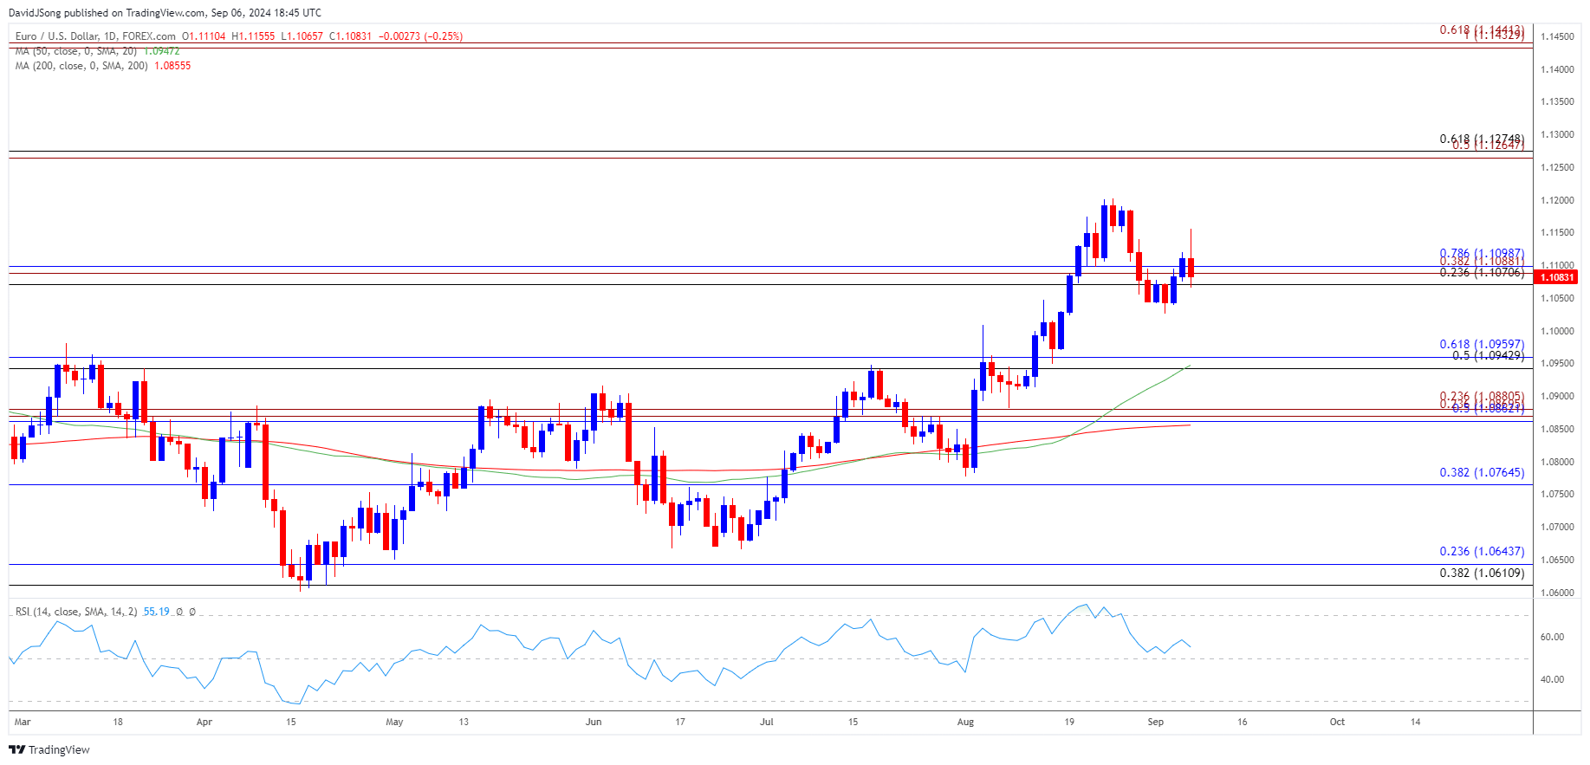The height and width of the screenshot is (765, 1590).
Task: Click the MA (200, close, 0, SMA, 200) legend
Action: (x=82, y=66)
